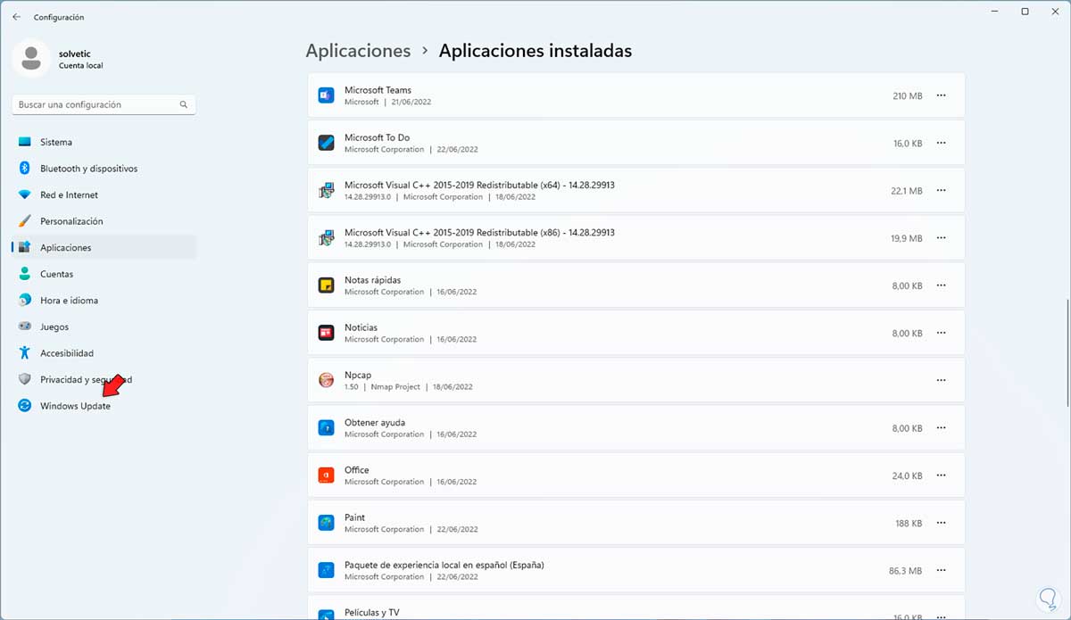This screenshot has width=1071, height=620.
Task: Go to Bluetooth y dispositivos section
Action: click(x=88, y=169)
